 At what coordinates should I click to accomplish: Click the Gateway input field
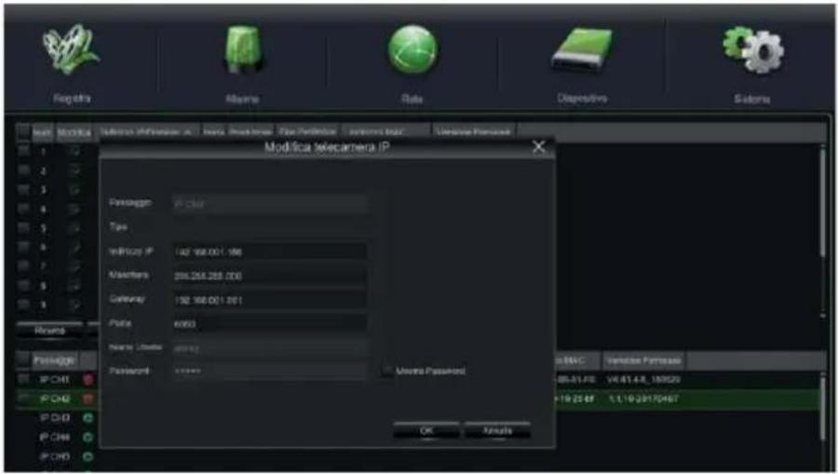point(269,300)
